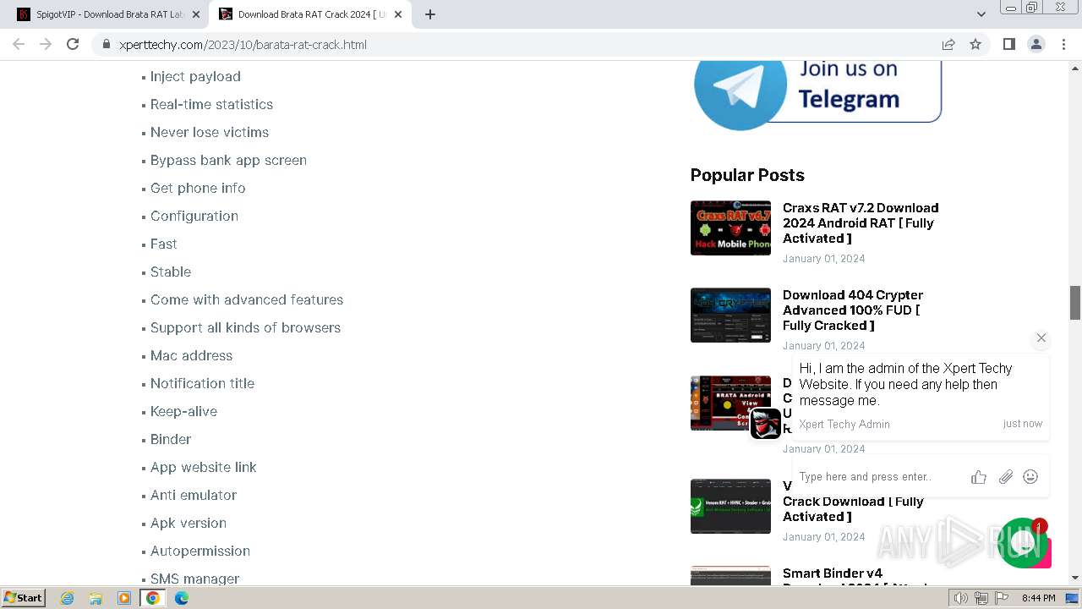Click the 404 Crypter post thumbnail

[730, 315]
